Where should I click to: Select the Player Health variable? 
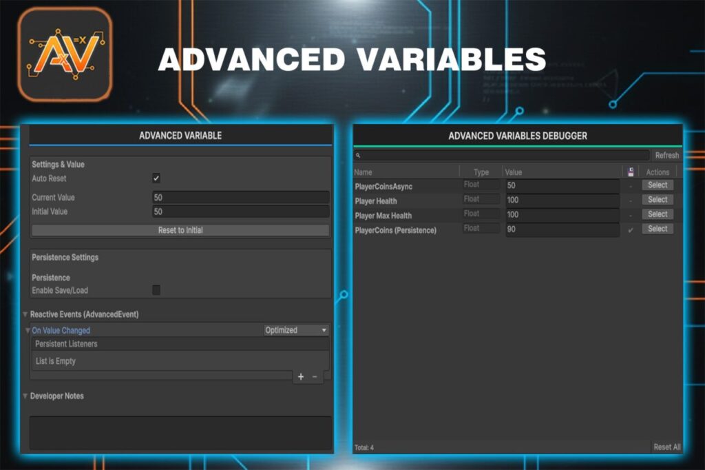[657, 199]
